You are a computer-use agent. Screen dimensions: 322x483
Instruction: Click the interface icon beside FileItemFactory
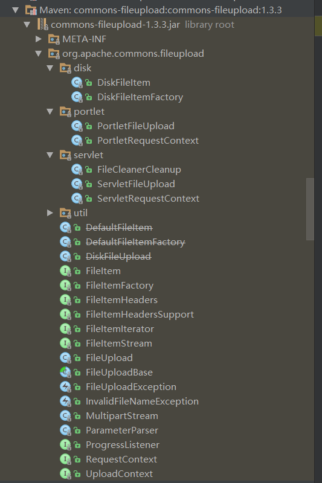coord(65,286)
